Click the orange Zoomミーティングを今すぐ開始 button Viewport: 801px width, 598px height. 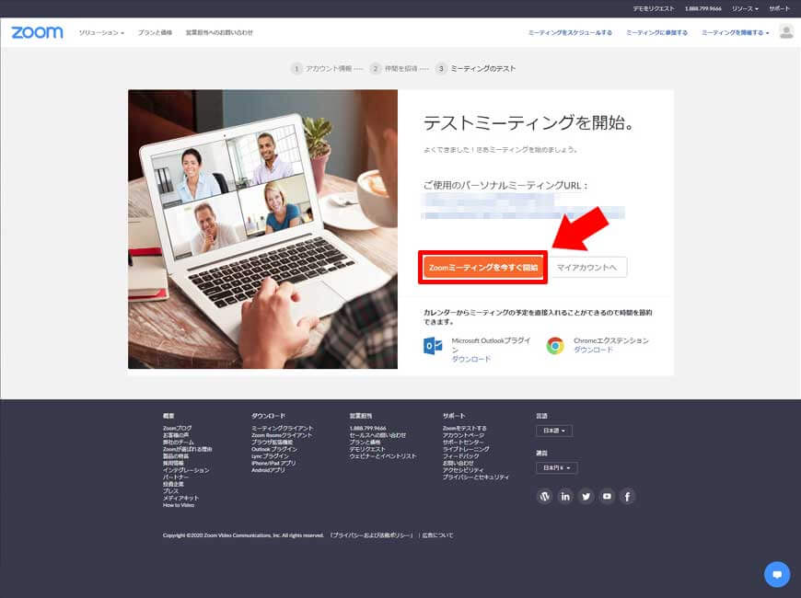click(483, 267)
